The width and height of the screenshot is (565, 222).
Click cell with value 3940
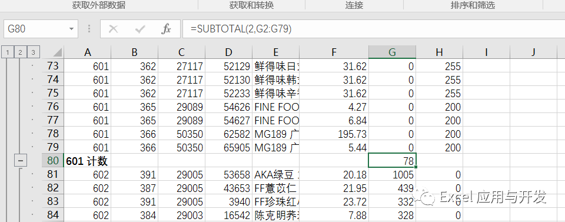point(229,201)
